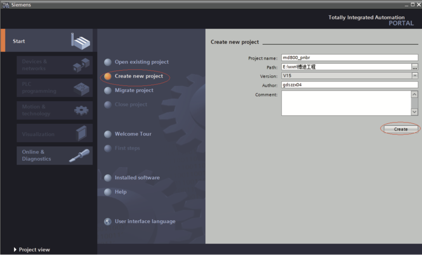Click the Comment box scroll up arrow
This screenshot has height=255, width=422.
[415, 94]
